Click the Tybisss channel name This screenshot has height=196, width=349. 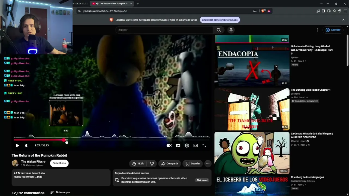[295, 57]
